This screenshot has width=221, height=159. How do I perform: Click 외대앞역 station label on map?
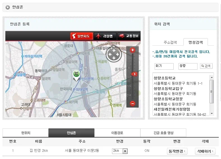pos(82,89)
